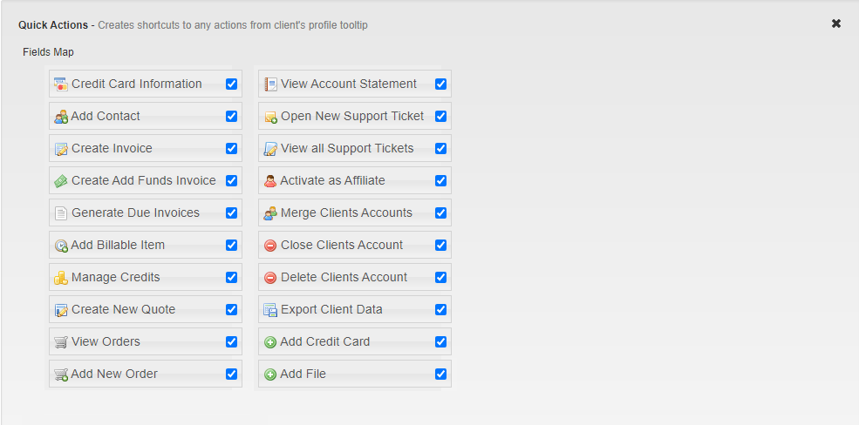Click the View Orders shopping cart icon
This screenshot has width=859, height=425.
point(61,342)
